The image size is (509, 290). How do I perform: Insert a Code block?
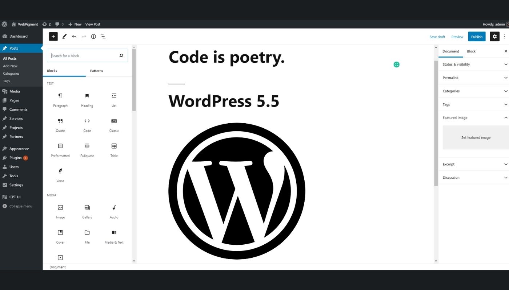(x=87, y=125)
